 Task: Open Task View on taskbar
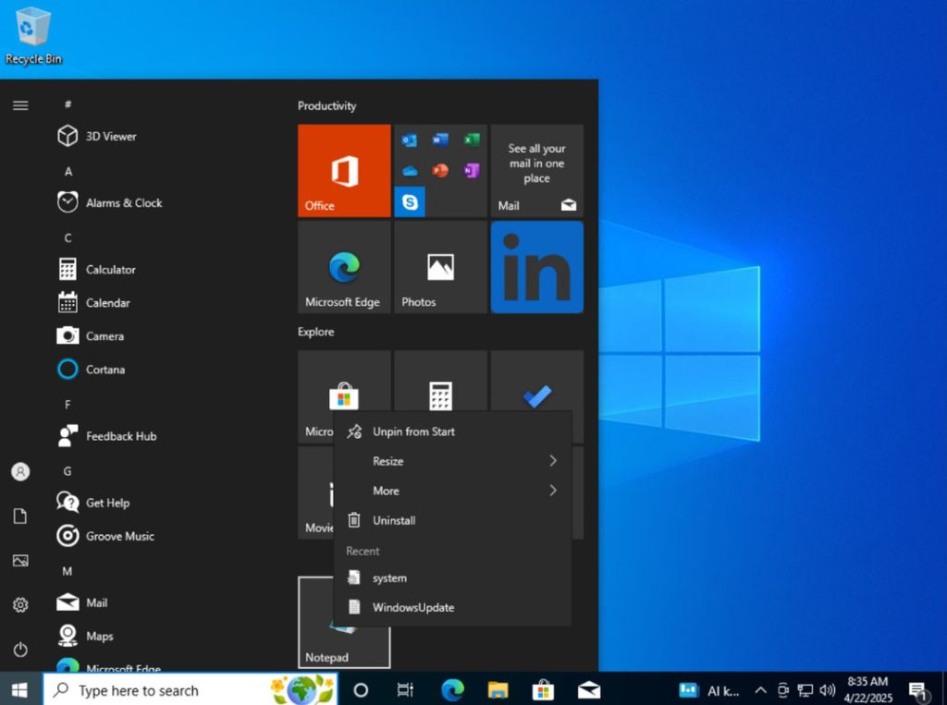[405, 689]
